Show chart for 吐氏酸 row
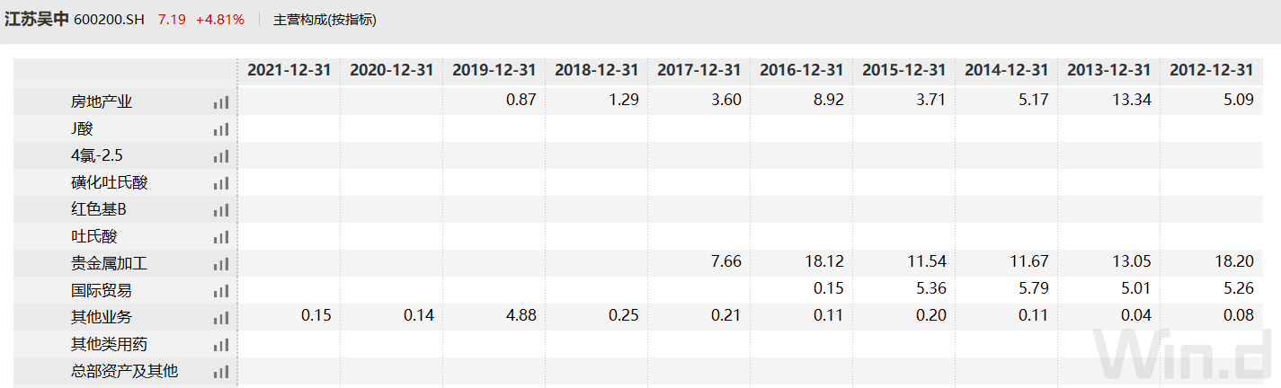The width and height of the screenshot is (1281, 388). pos(221,237)
